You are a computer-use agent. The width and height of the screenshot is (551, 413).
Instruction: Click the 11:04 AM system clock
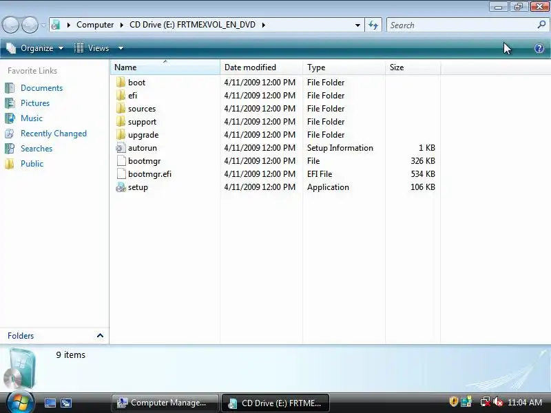tap(525, 402)
